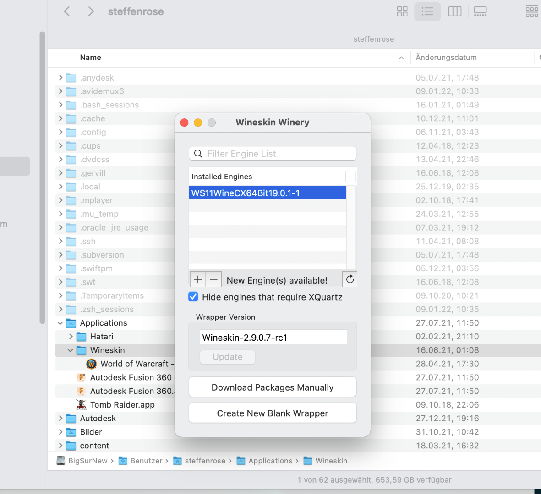Expand the Hatari folder
This screenshot has width=541, height=494.
(x=71, y=337)
